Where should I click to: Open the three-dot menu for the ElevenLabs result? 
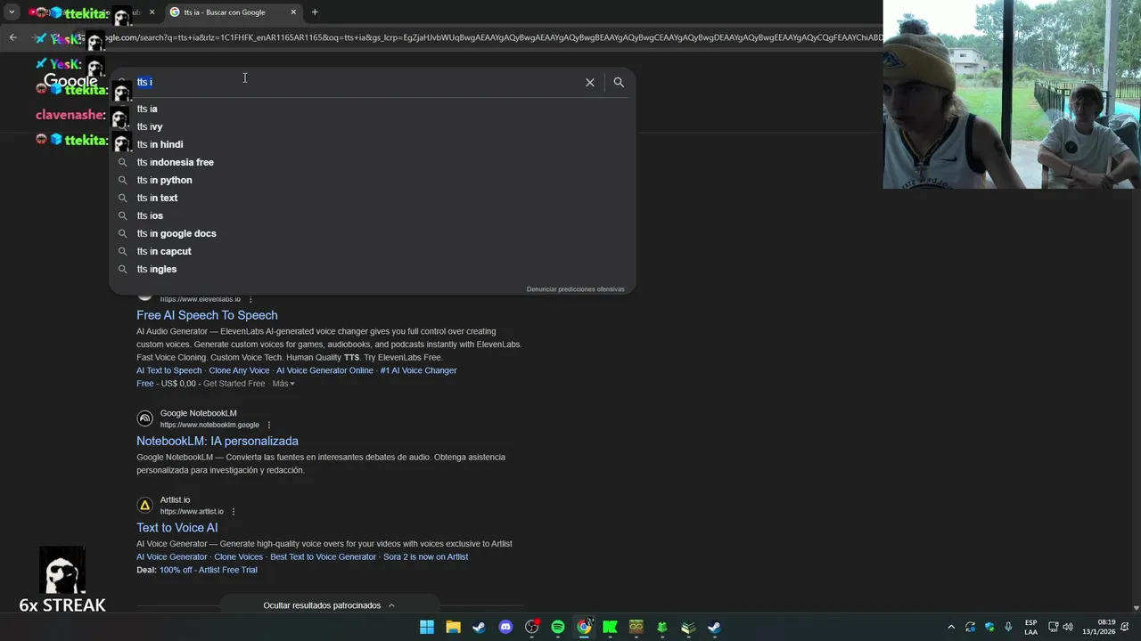click(250, 299)
